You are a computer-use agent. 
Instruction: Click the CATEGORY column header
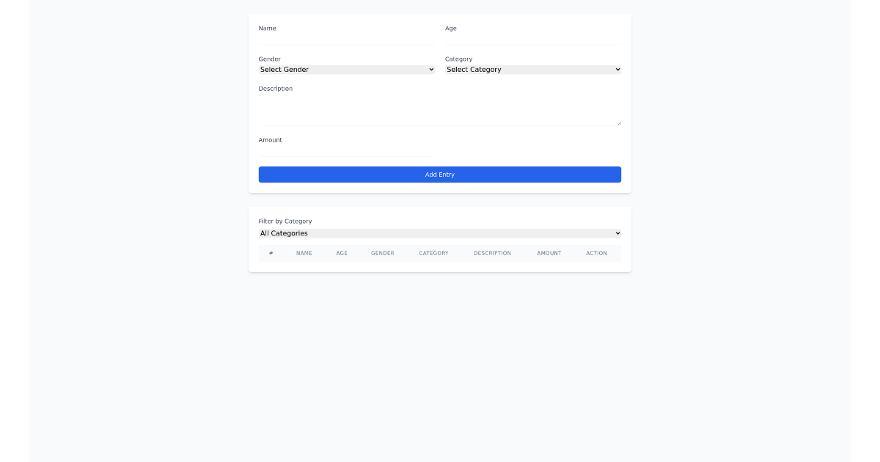(x=433, y=252)
